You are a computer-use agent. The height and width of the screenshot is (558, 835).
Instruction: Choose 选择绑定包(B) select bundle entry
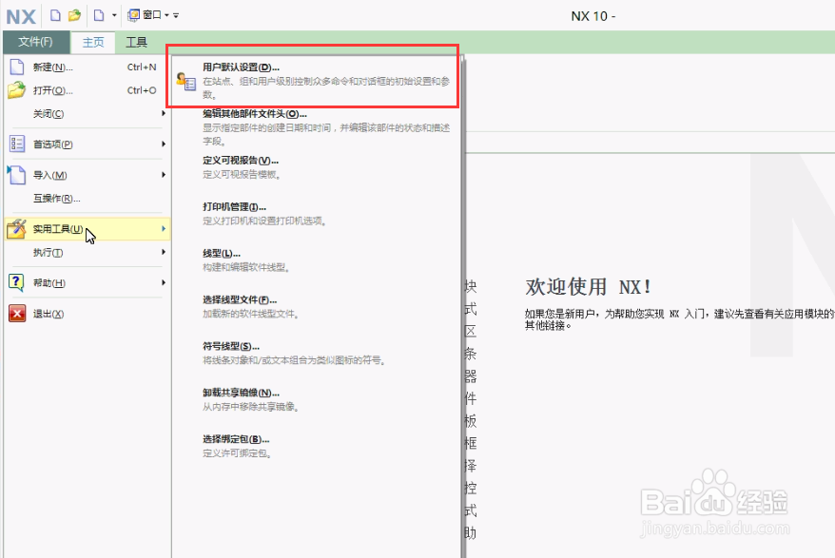tap(317, 446)
